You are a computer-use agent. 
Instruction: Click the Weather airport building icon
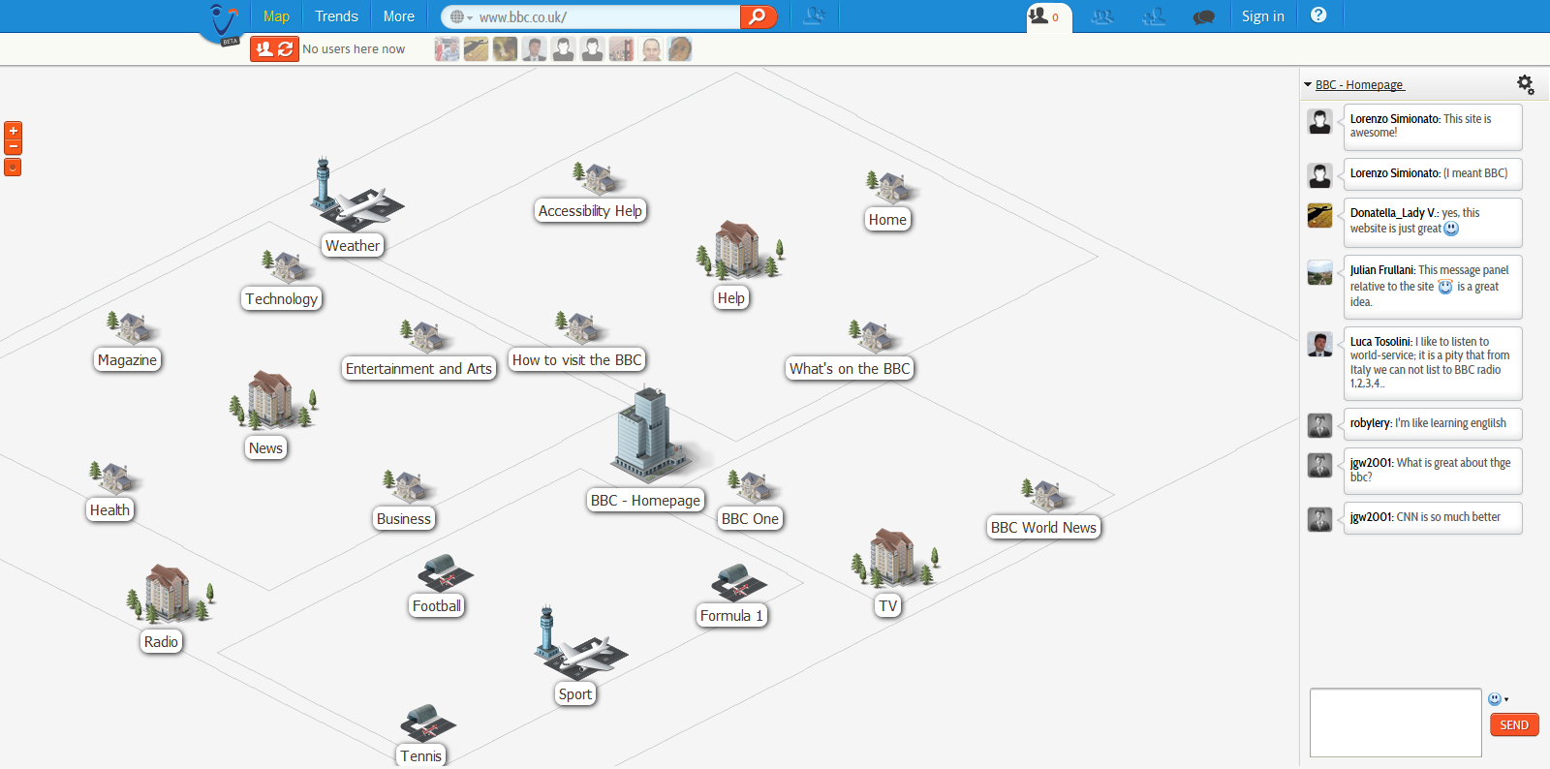pyautogui.click(x=356, y=197)
